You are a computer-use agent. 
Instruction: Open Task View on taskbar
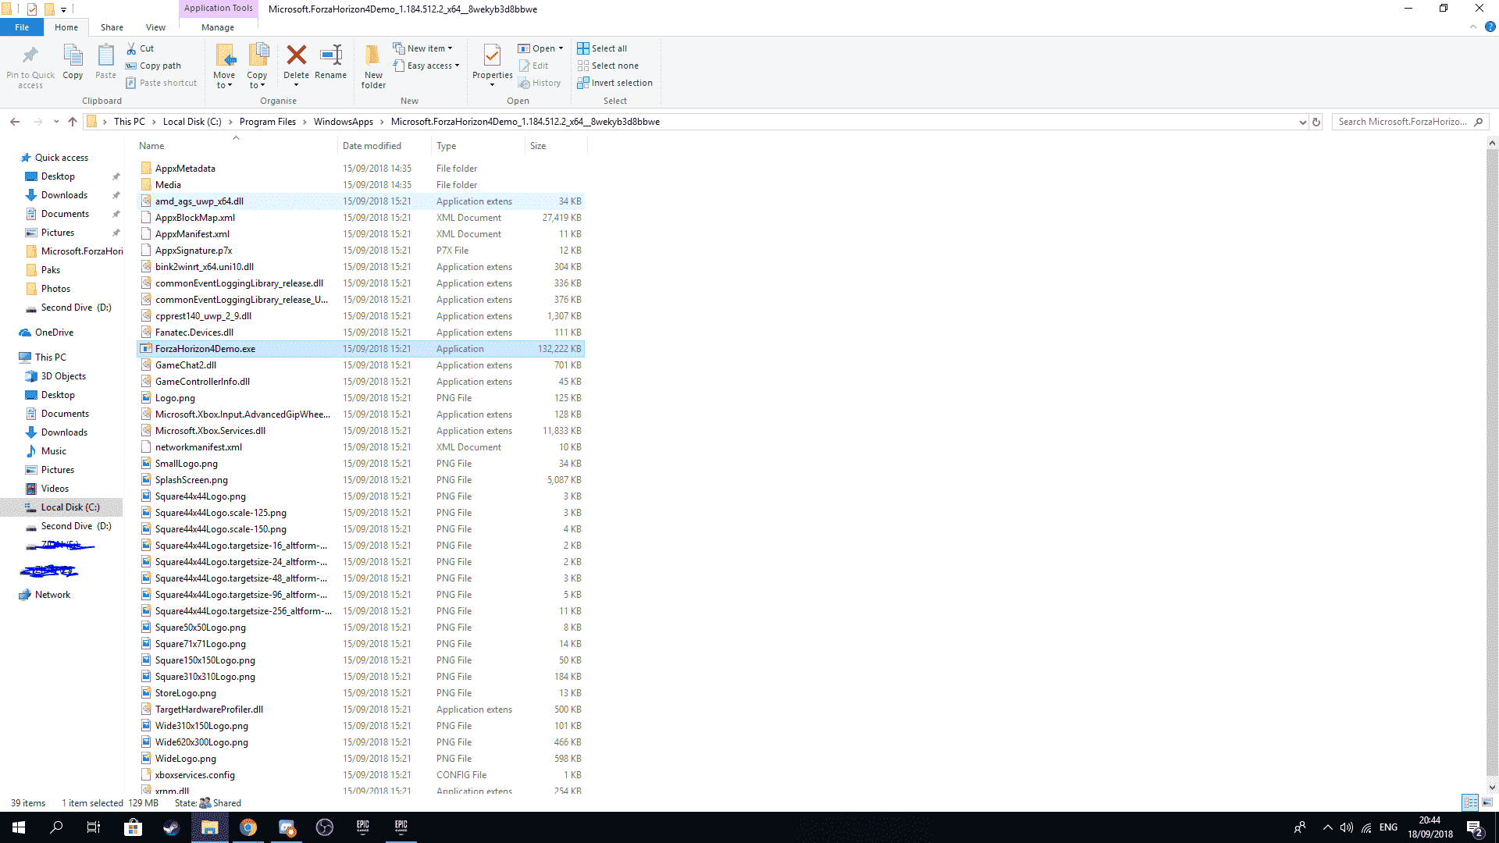coord(94,827)
